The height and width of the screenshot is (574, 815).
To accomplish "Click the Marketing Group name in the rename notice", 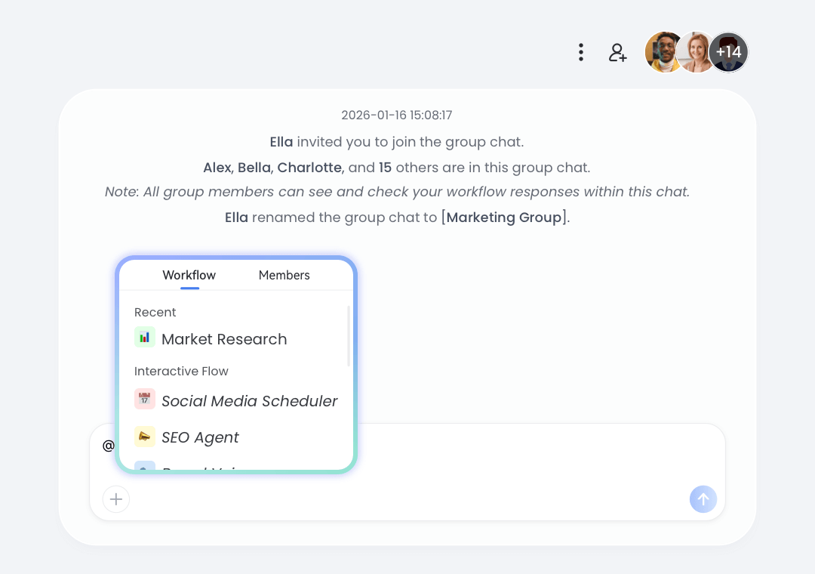I will pyautogui.click(x=504, y=218).
